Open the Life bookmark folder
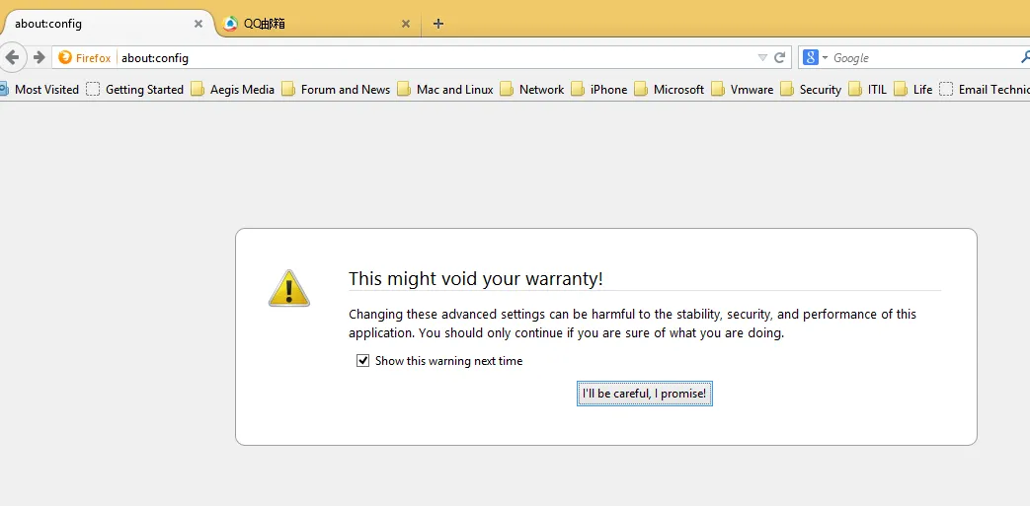Image resolution: width=1030 pixels, height=506 pixels. (x=913, y=89)
